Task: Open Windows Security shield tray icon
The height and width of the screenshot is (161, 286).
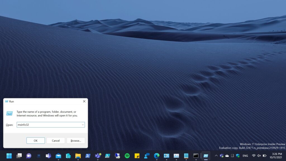Action: [238, 156]
